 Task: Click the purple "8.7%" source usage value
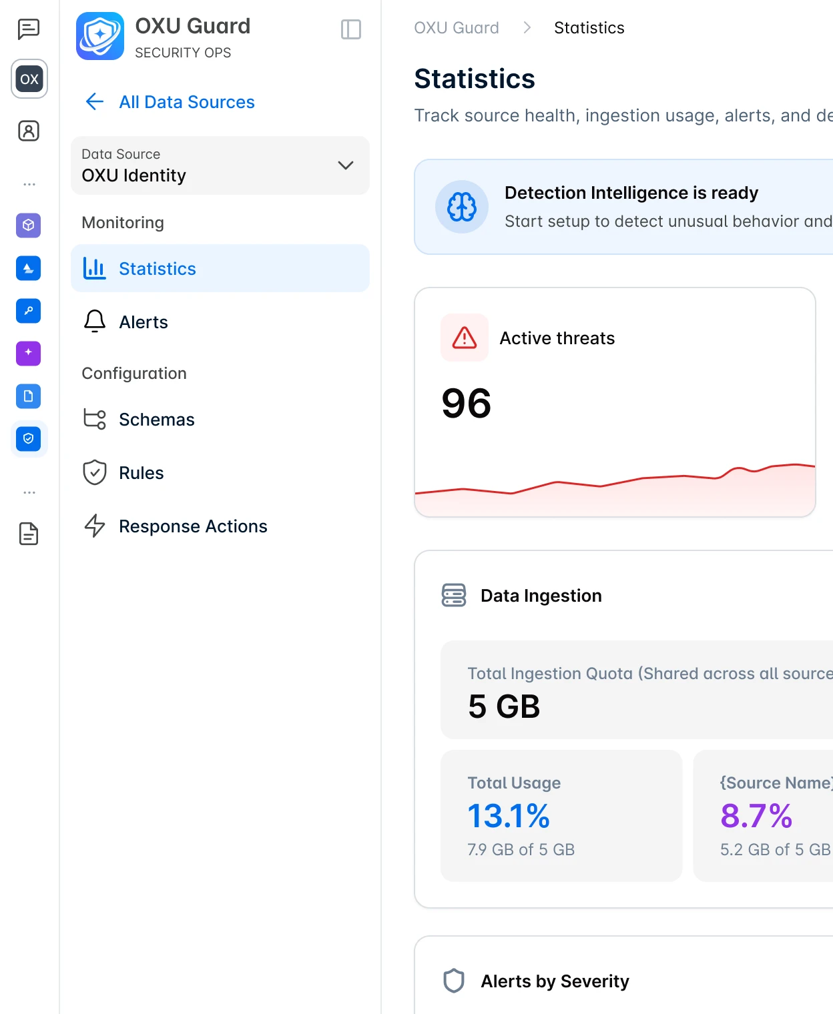[756, 816]
